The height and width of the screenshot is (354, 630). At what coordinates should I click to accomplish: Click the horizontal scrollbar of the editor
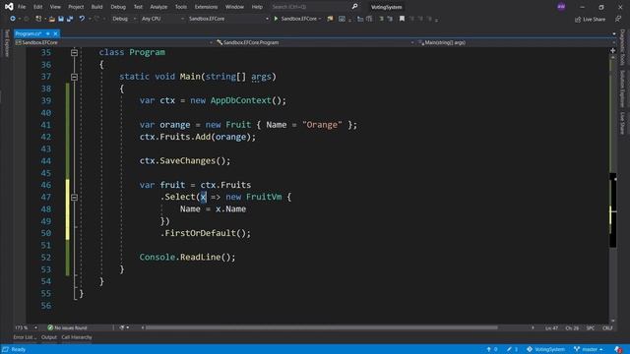322,327
